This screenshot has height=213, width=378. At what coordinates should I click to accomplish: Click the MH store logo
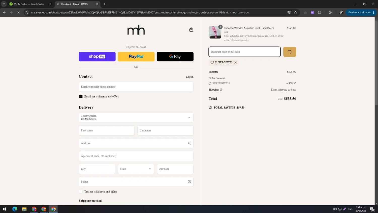pyautogui.click(x=136, y=30)
